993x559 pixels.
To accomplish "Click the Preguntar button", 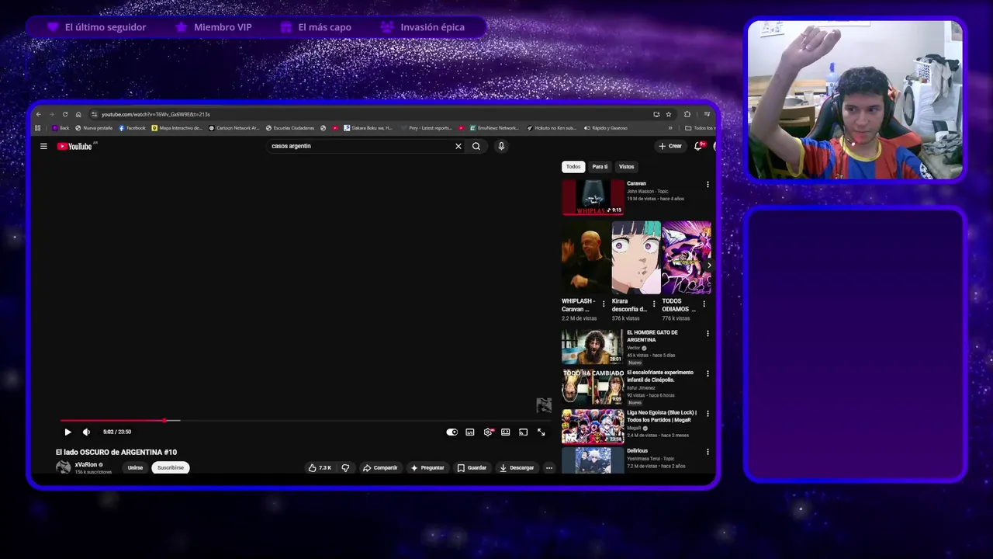I will click(427, 467).
